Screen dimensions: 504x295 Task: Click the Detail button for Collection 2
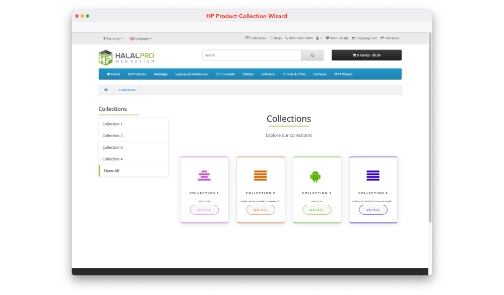click(x=261, y=210)
